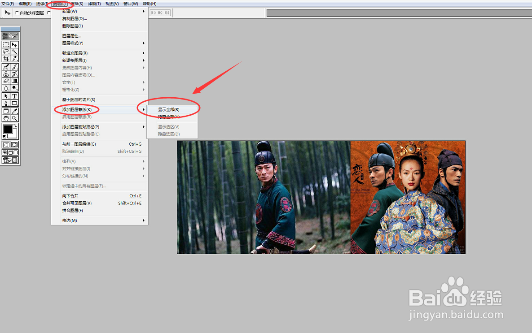This screenshot has height=333, width=532.
Task: Choose Standard Screen mode
Action: tap(5, 152)
